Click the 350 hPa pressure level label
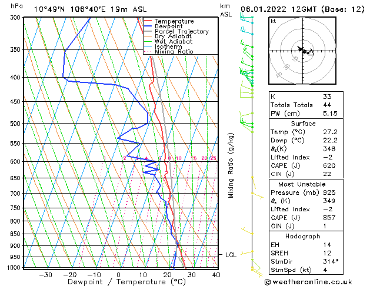 pyautogui.click(x=16, y=50)
